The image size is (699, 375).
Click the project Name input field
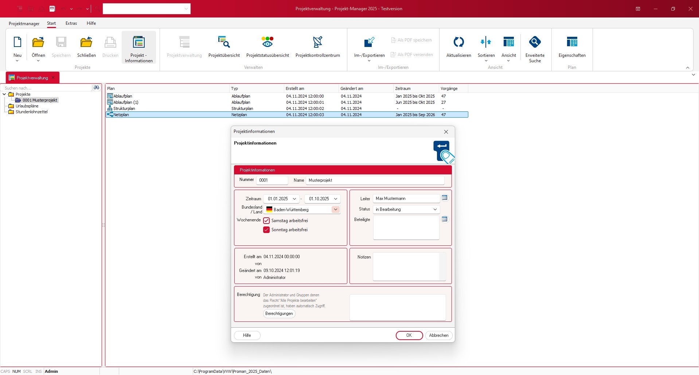tap(375, 180)
